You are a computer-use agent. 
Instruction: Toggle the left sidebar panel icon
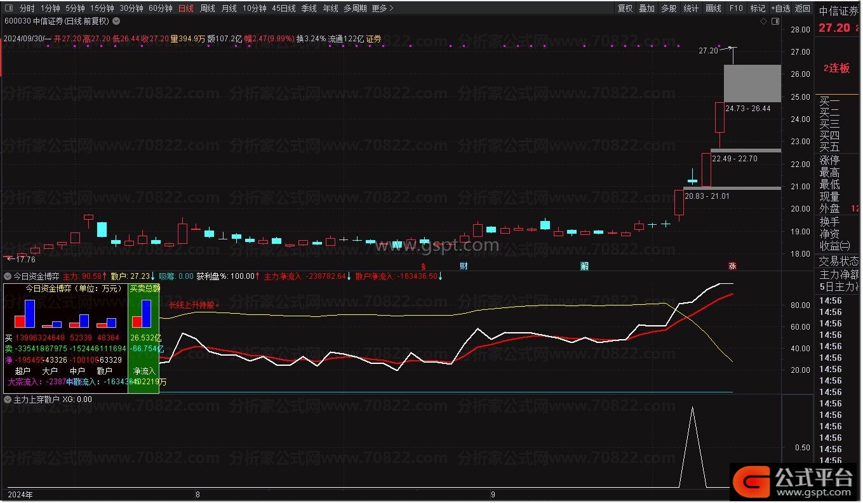(8, 9)
